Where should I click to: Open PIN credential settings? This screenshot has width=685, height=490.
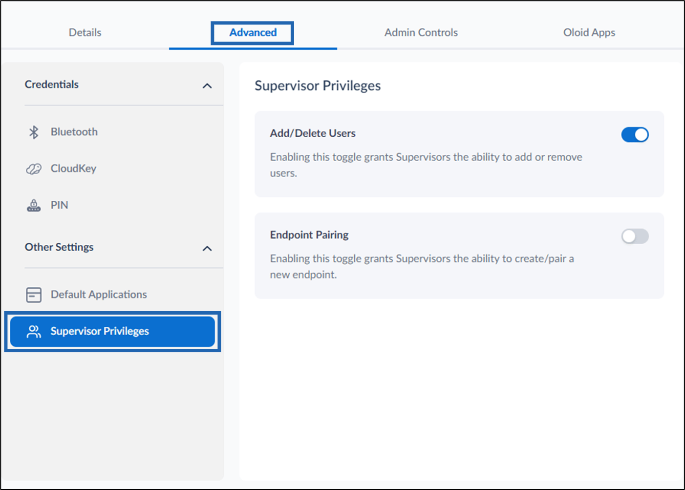point(113,205)
